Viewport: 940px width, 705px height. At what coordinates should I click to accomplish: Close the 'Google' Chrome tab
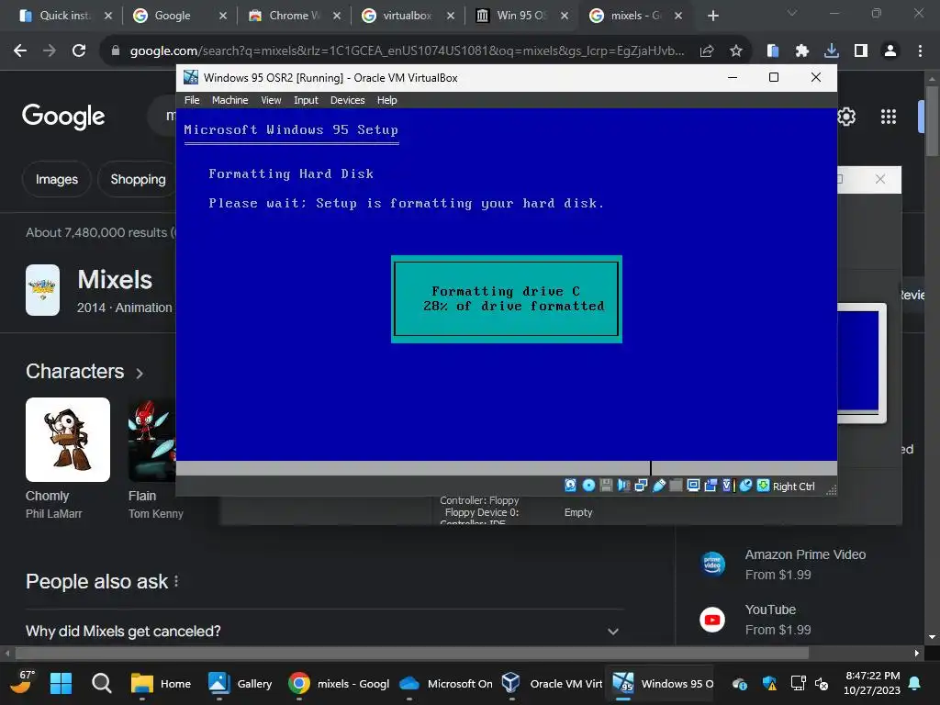point(223,16)
